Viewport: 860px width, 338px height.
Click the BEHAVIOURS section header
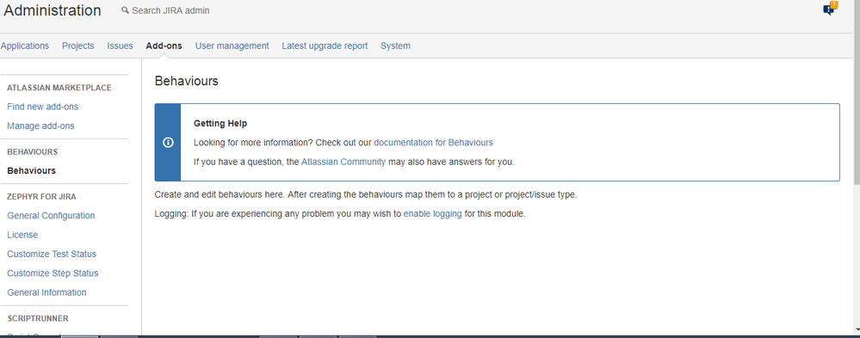click(x=33, y=151)
